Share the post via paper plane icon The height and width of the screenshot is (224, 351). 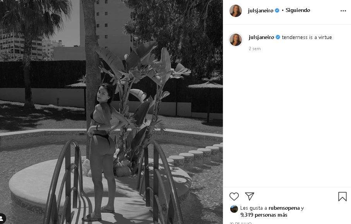pyautogui.click(x=249, y=196)
